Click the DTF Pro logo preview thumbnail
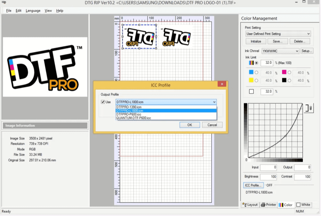Screen dimensions: 321x216 coord(45,67)
